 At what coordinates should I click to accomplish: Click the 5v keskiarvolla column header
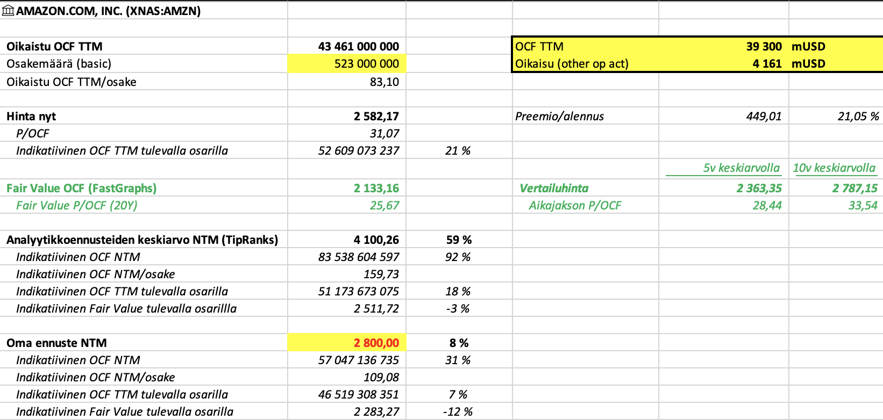click(x=740, y=168)
